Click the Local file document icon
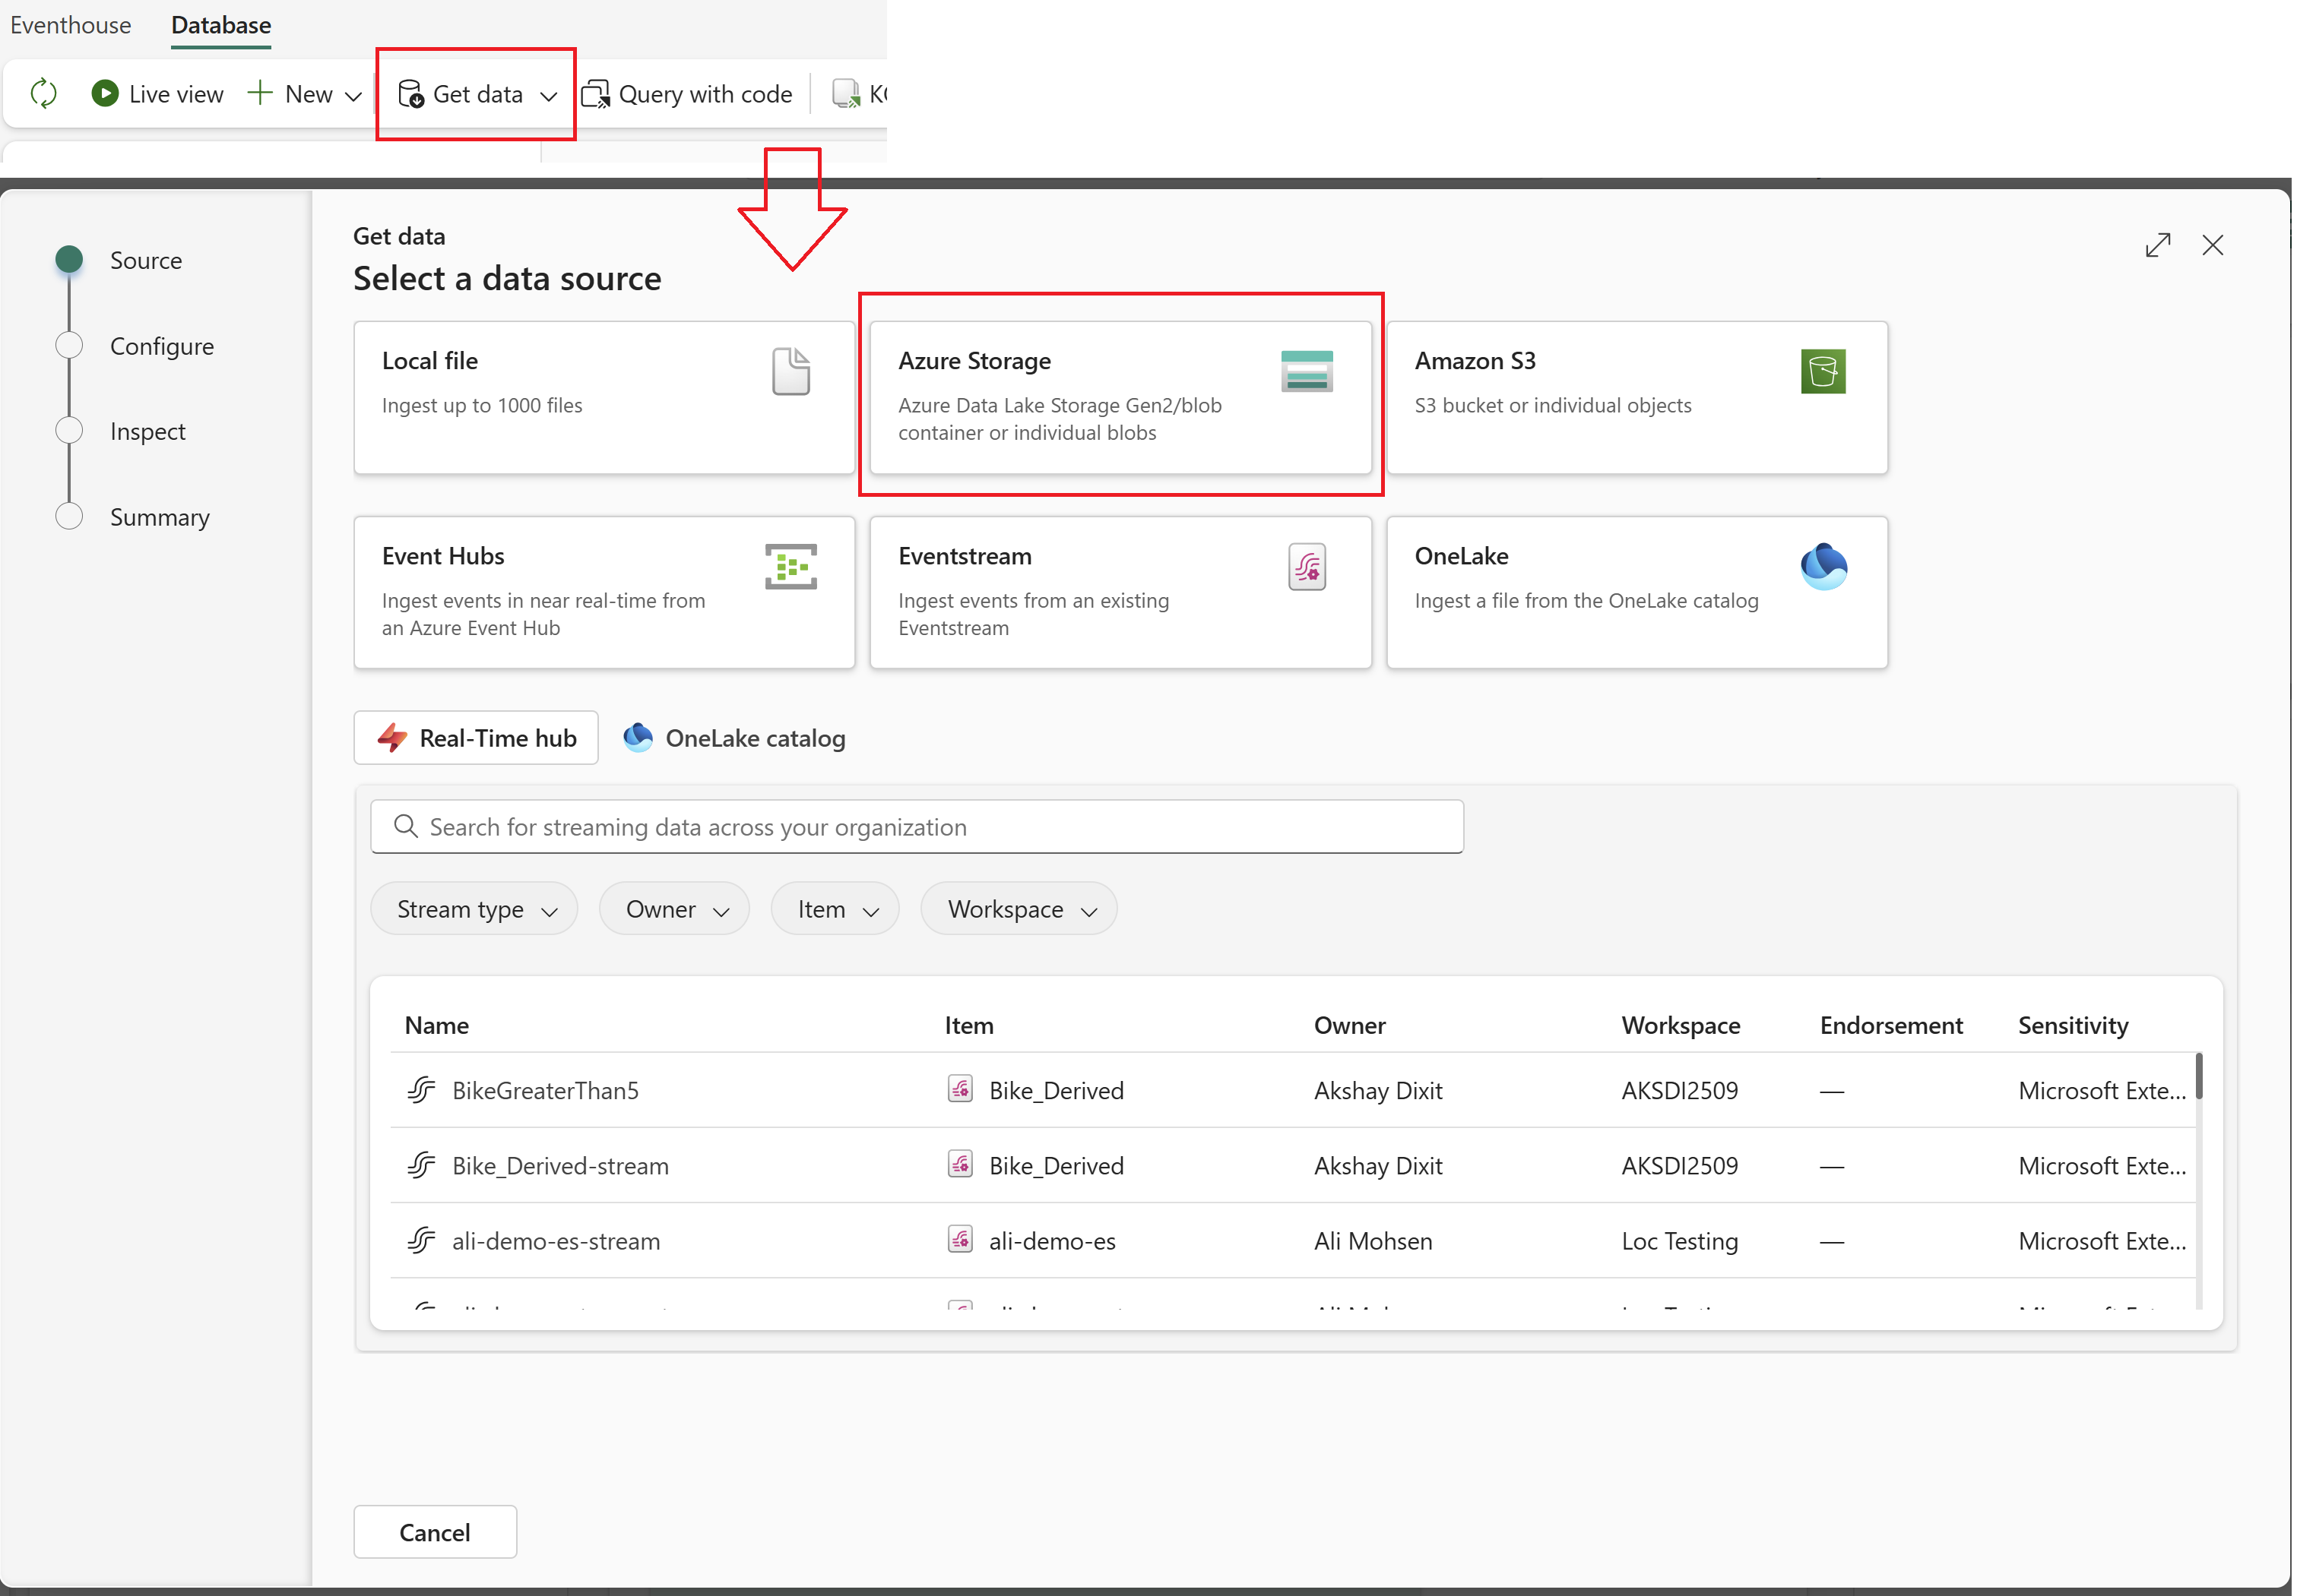This screenshot has height=1596, width=2297. tap(791, 372)
